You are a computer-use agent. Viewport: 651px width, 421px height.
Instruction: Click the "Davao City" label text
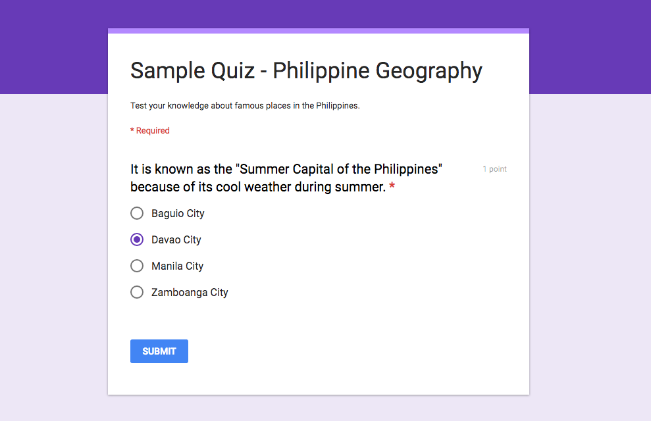click(x=175, y=239)
